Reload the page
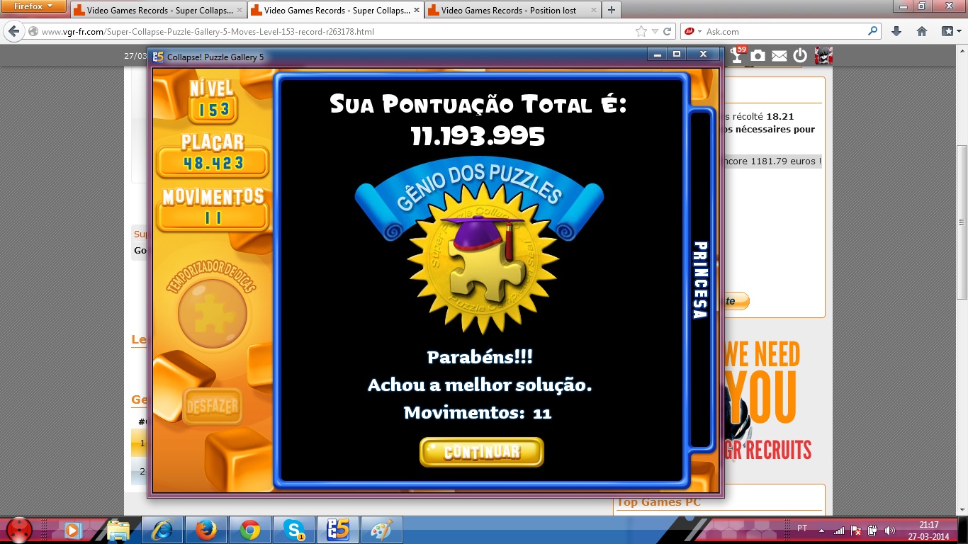Image resolution: width=968 pixels, height=544 pixels. [x=668, y=31]
